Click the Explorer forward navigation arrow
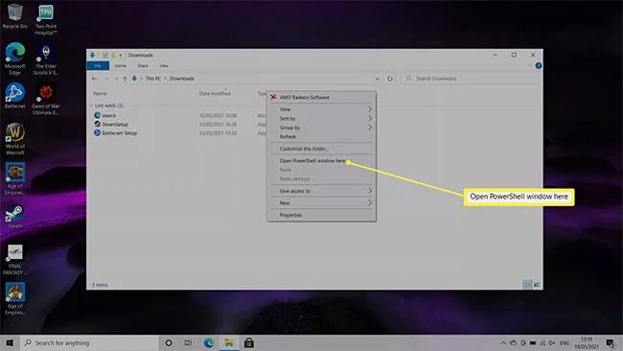This screenshot has height=351, width=623. 106,79
